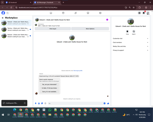This screenshot has width=153, height=122.
Task: Open the purple conversation info icon
Action: click(x=107, y=20)
